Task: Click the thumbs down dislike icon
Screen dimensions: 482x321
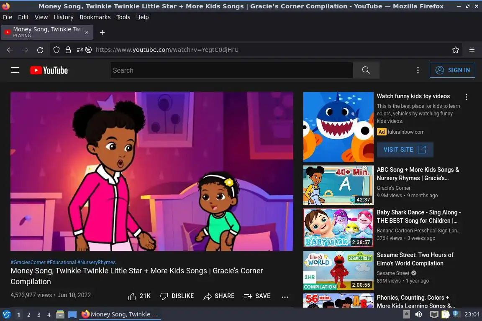Action: [164, 296]
